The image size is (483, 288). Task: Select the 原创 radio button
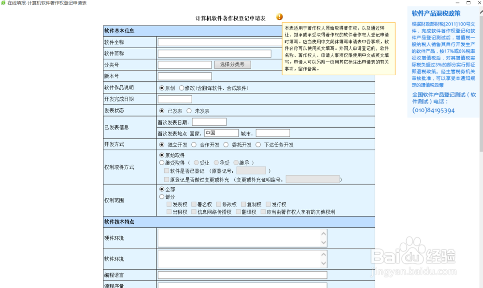(162, 88)
